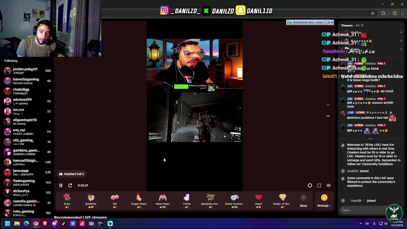407x229 pixels.
Task: Open aligamingdz16 followed stream
Action: (27, 121)
